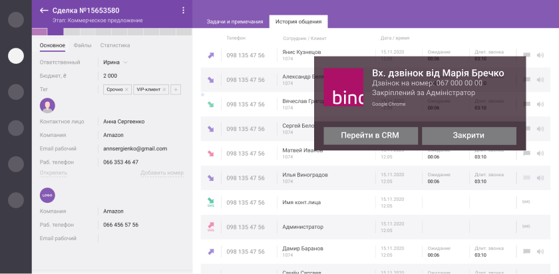Click the name Матвей Иванов
Screen dimensions: 559x274
(302, 150)
